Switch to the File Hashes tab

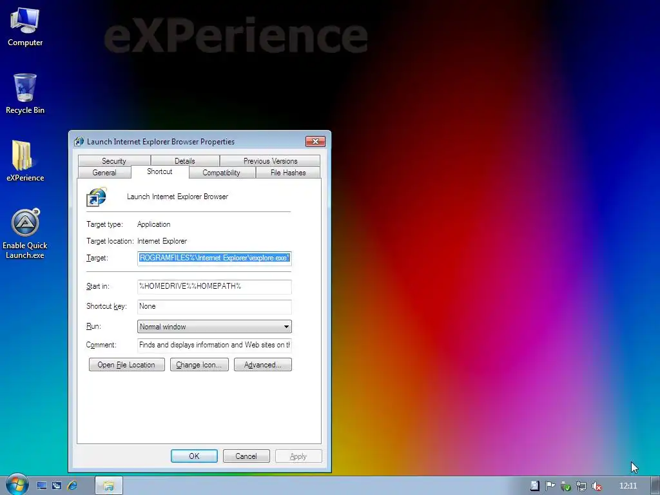[x=288, y=173]
